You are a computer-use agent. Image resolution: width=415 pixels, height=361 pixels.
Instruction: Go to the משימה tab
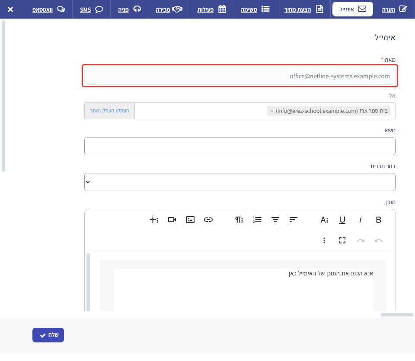(255, 9)
